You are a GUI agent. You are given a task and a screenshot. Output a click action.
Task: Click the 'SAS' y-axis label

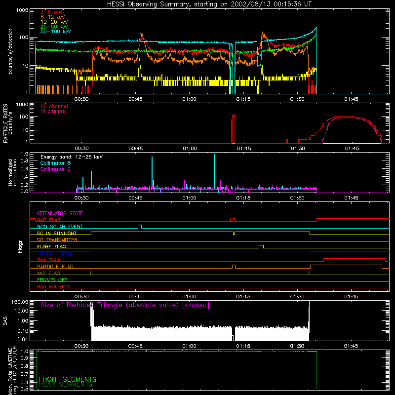5,321
